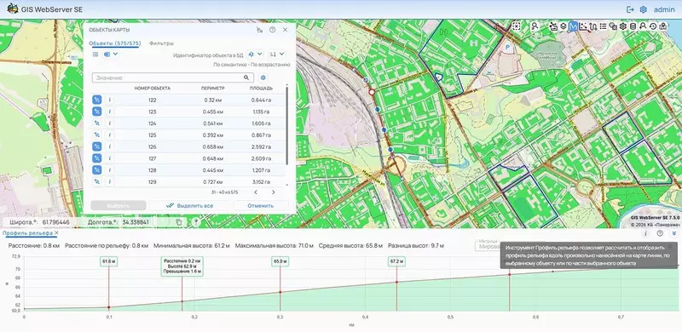
Task: Go to next page of objects list
Action: click(273, 192)
